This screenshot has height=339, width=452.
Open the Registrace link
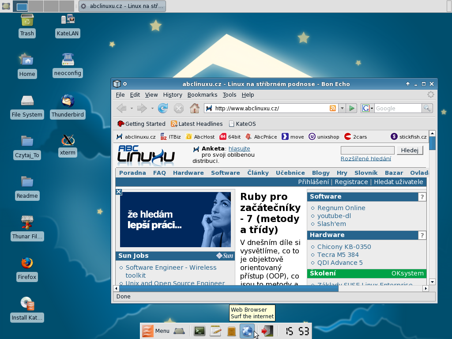351,182
